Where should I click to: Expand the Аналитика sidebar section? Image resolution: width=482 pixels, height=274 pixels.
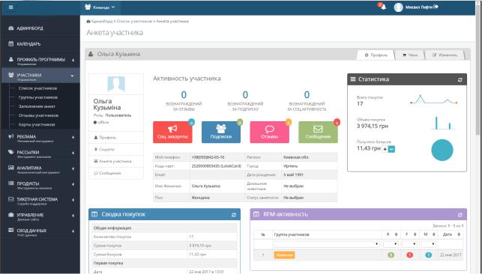coord(40,169)
